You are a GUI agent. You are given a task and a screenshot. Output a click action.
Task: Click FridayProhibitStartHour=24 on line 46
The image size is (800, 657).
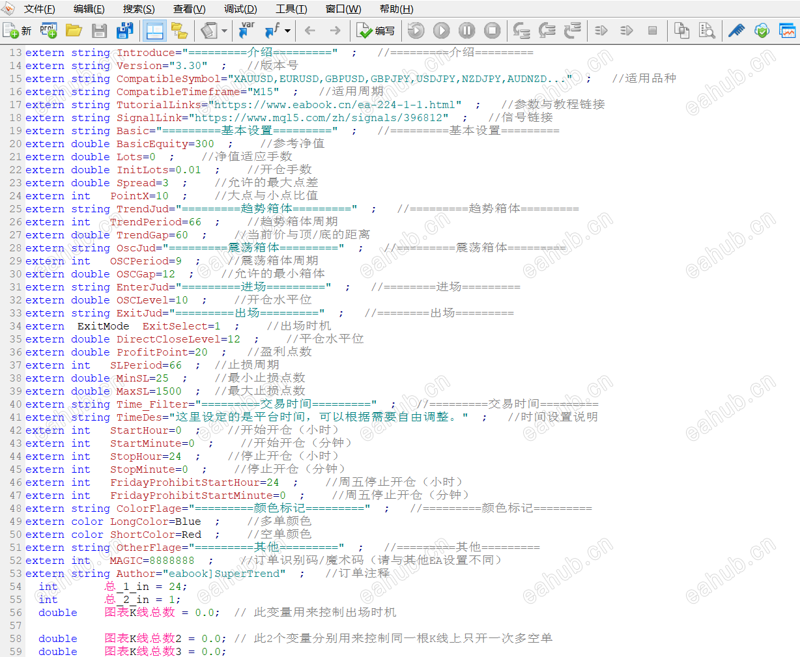pyautogui.click(x=195, y=482)
